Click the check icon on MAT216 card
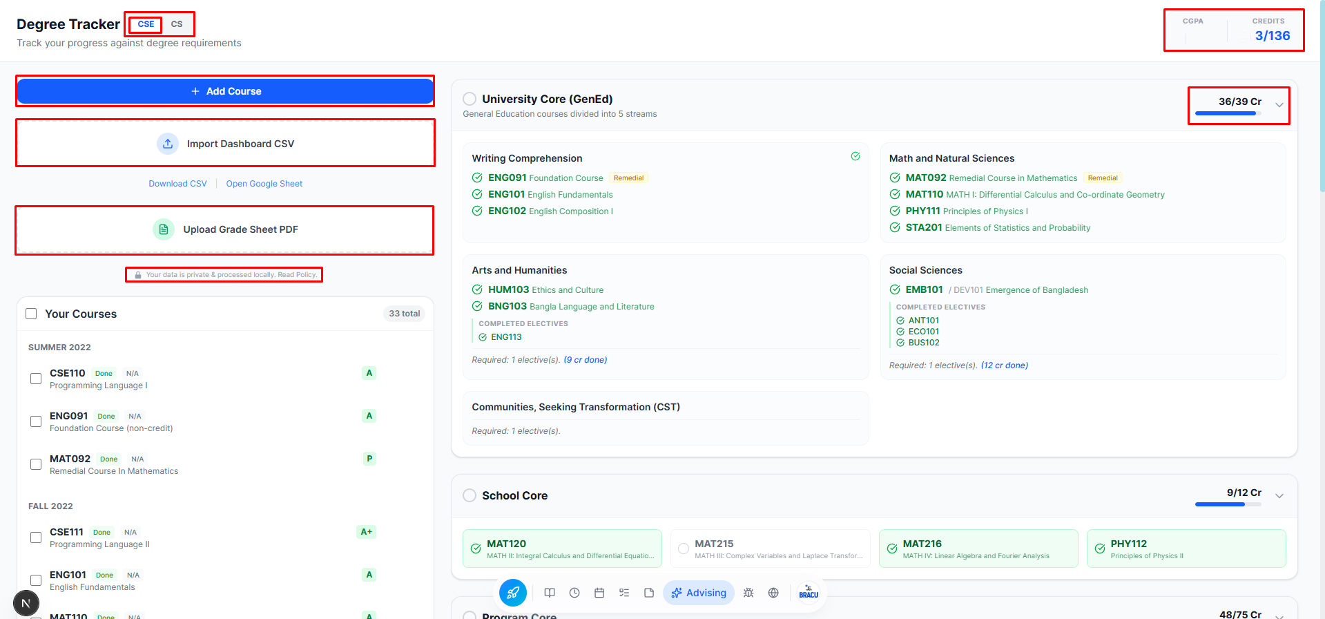1325x619 pixels. (892, 549)
